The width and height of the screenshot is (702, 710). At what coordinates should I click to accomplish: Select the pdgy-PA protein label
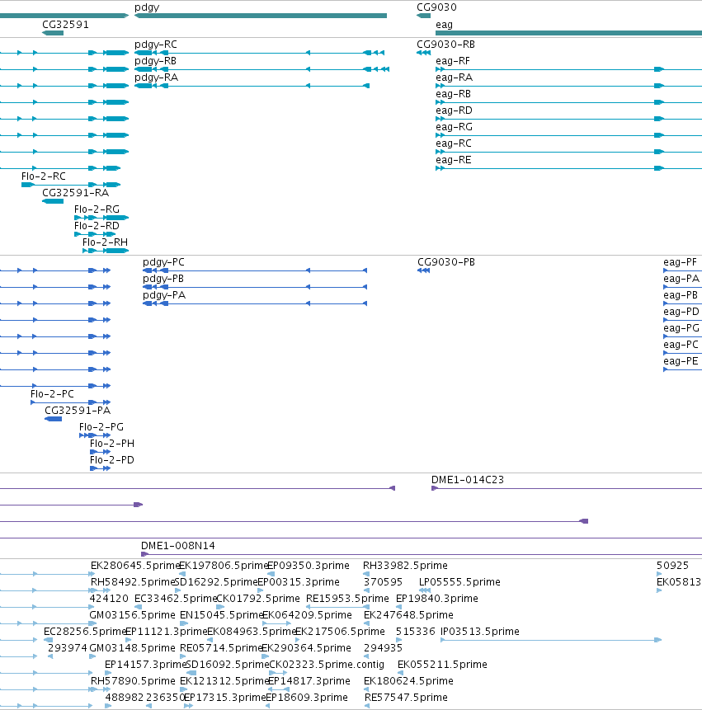pyautogui.click(x=164, y=296)
